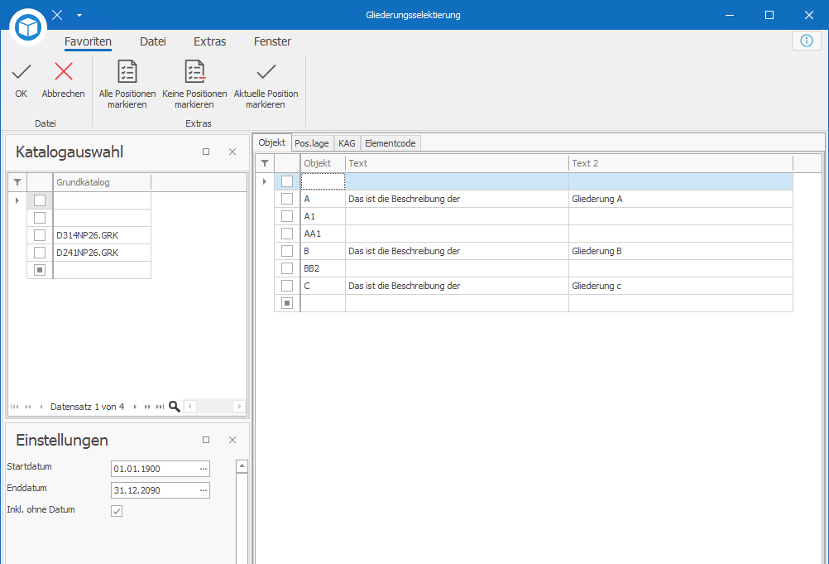The width and height of the screenshot is (829, 564).
Task: Open the blue cube application menu
Action: click(x=27, y=27)
